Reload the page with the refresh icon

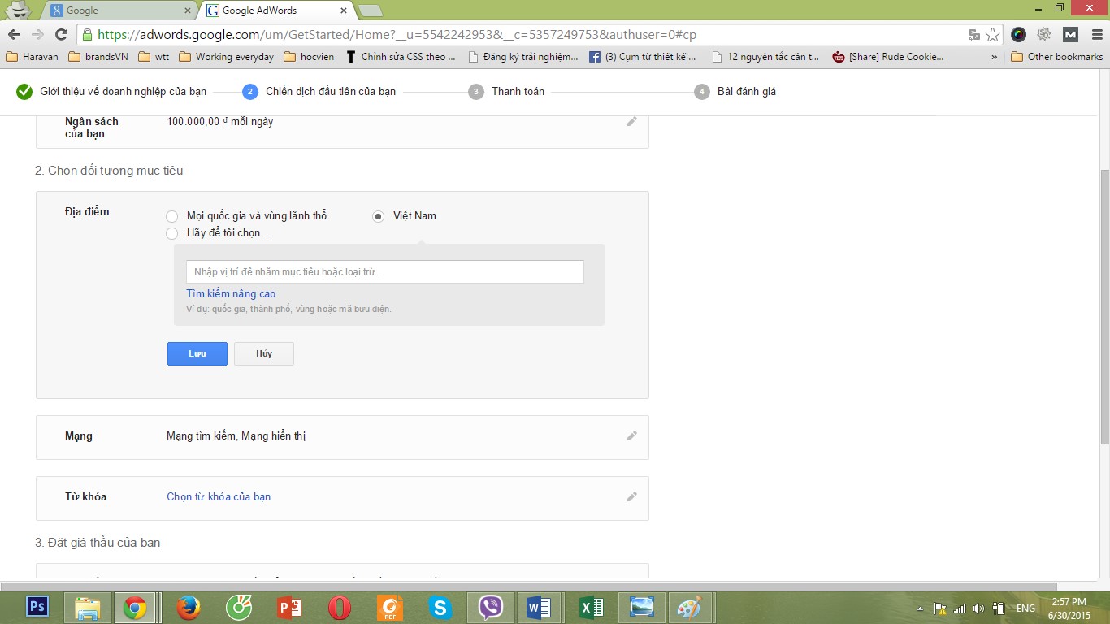click(x=61, y=34)
